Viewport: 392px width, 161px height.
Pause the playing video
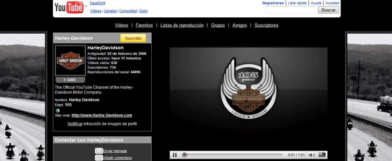pos(175,155)
